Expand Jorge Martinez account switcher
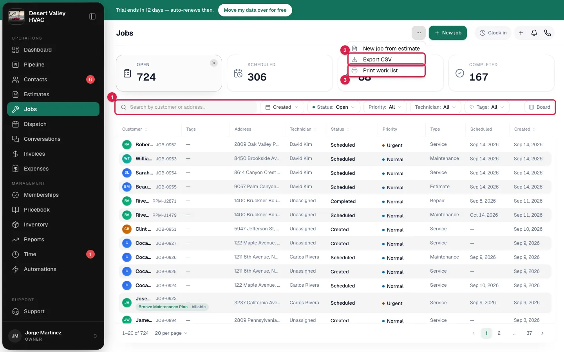Viewport: 564px width, 352px height. coord(53,336)
